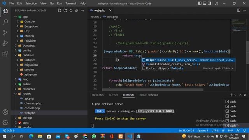This screenshot has height=140, width=249.
Task: Split the editor to the right
Action: [238, 10]
